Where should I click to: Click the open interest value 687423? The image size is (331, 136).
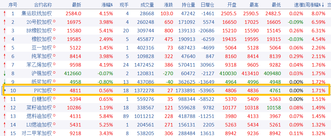(187, 48)
